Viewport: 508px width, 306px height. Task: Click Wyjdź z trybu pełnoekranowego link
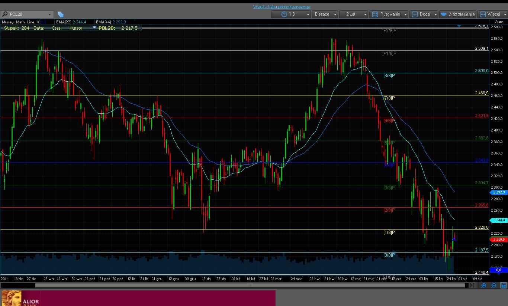click(282, 7)
